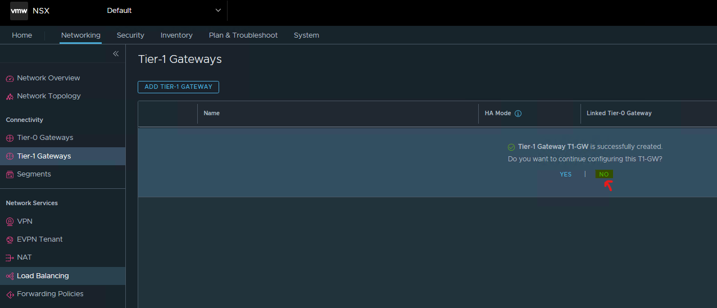Screen dimensions: 717x308
Task: Open the Default project dropdown
Action: (164, 10)
